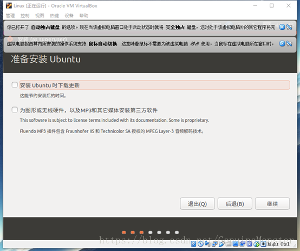
Task: Continue installation with the 继续 button
Action: click(x=272, y=204)
